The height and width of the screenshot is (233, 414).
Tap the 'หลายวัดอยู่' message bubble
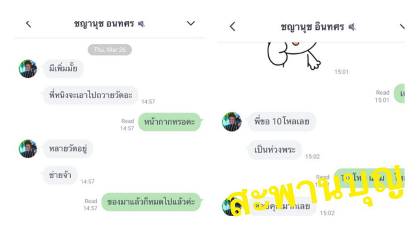pos(68,149)
